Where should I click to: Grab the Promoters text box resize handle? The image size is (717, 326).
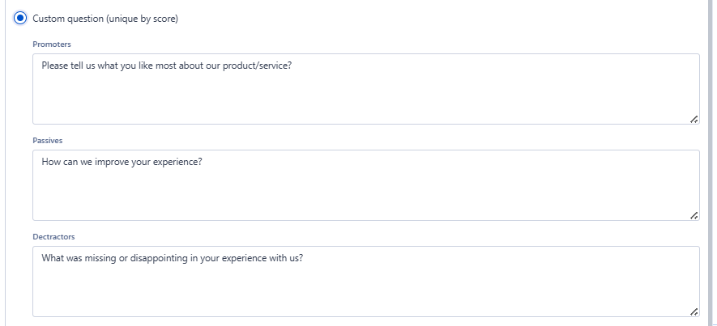pyautogui.click(x=694, y=119)
